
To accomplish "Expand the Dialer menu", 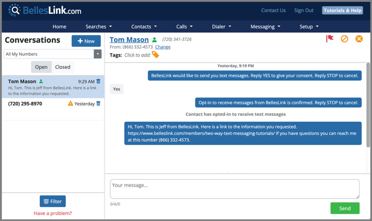I will tap(221, 26).
